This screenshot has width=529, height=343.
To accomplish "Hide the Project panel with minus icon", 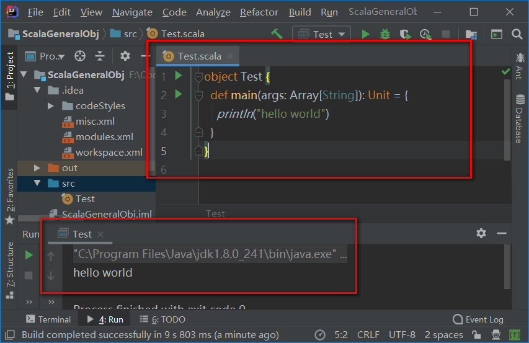I will 144,56.
